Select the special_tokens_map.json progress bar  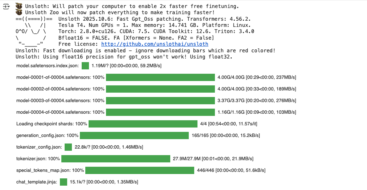click(140, 170)
